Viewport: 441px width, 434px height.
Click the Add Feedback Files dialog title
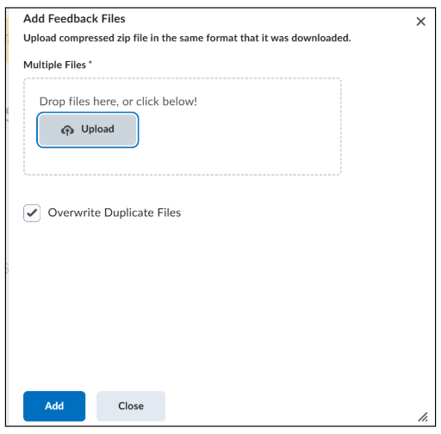point(74,19)
